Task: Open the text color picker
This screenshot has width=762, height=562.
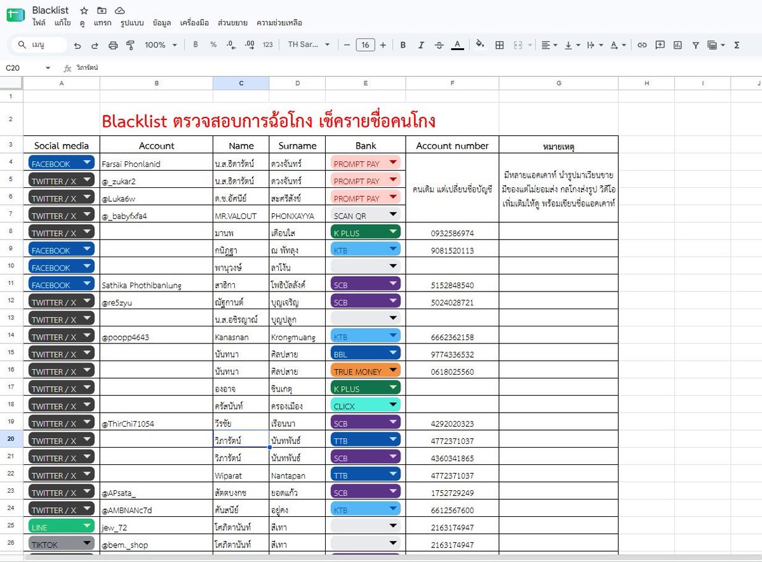Action: (457, 45)
